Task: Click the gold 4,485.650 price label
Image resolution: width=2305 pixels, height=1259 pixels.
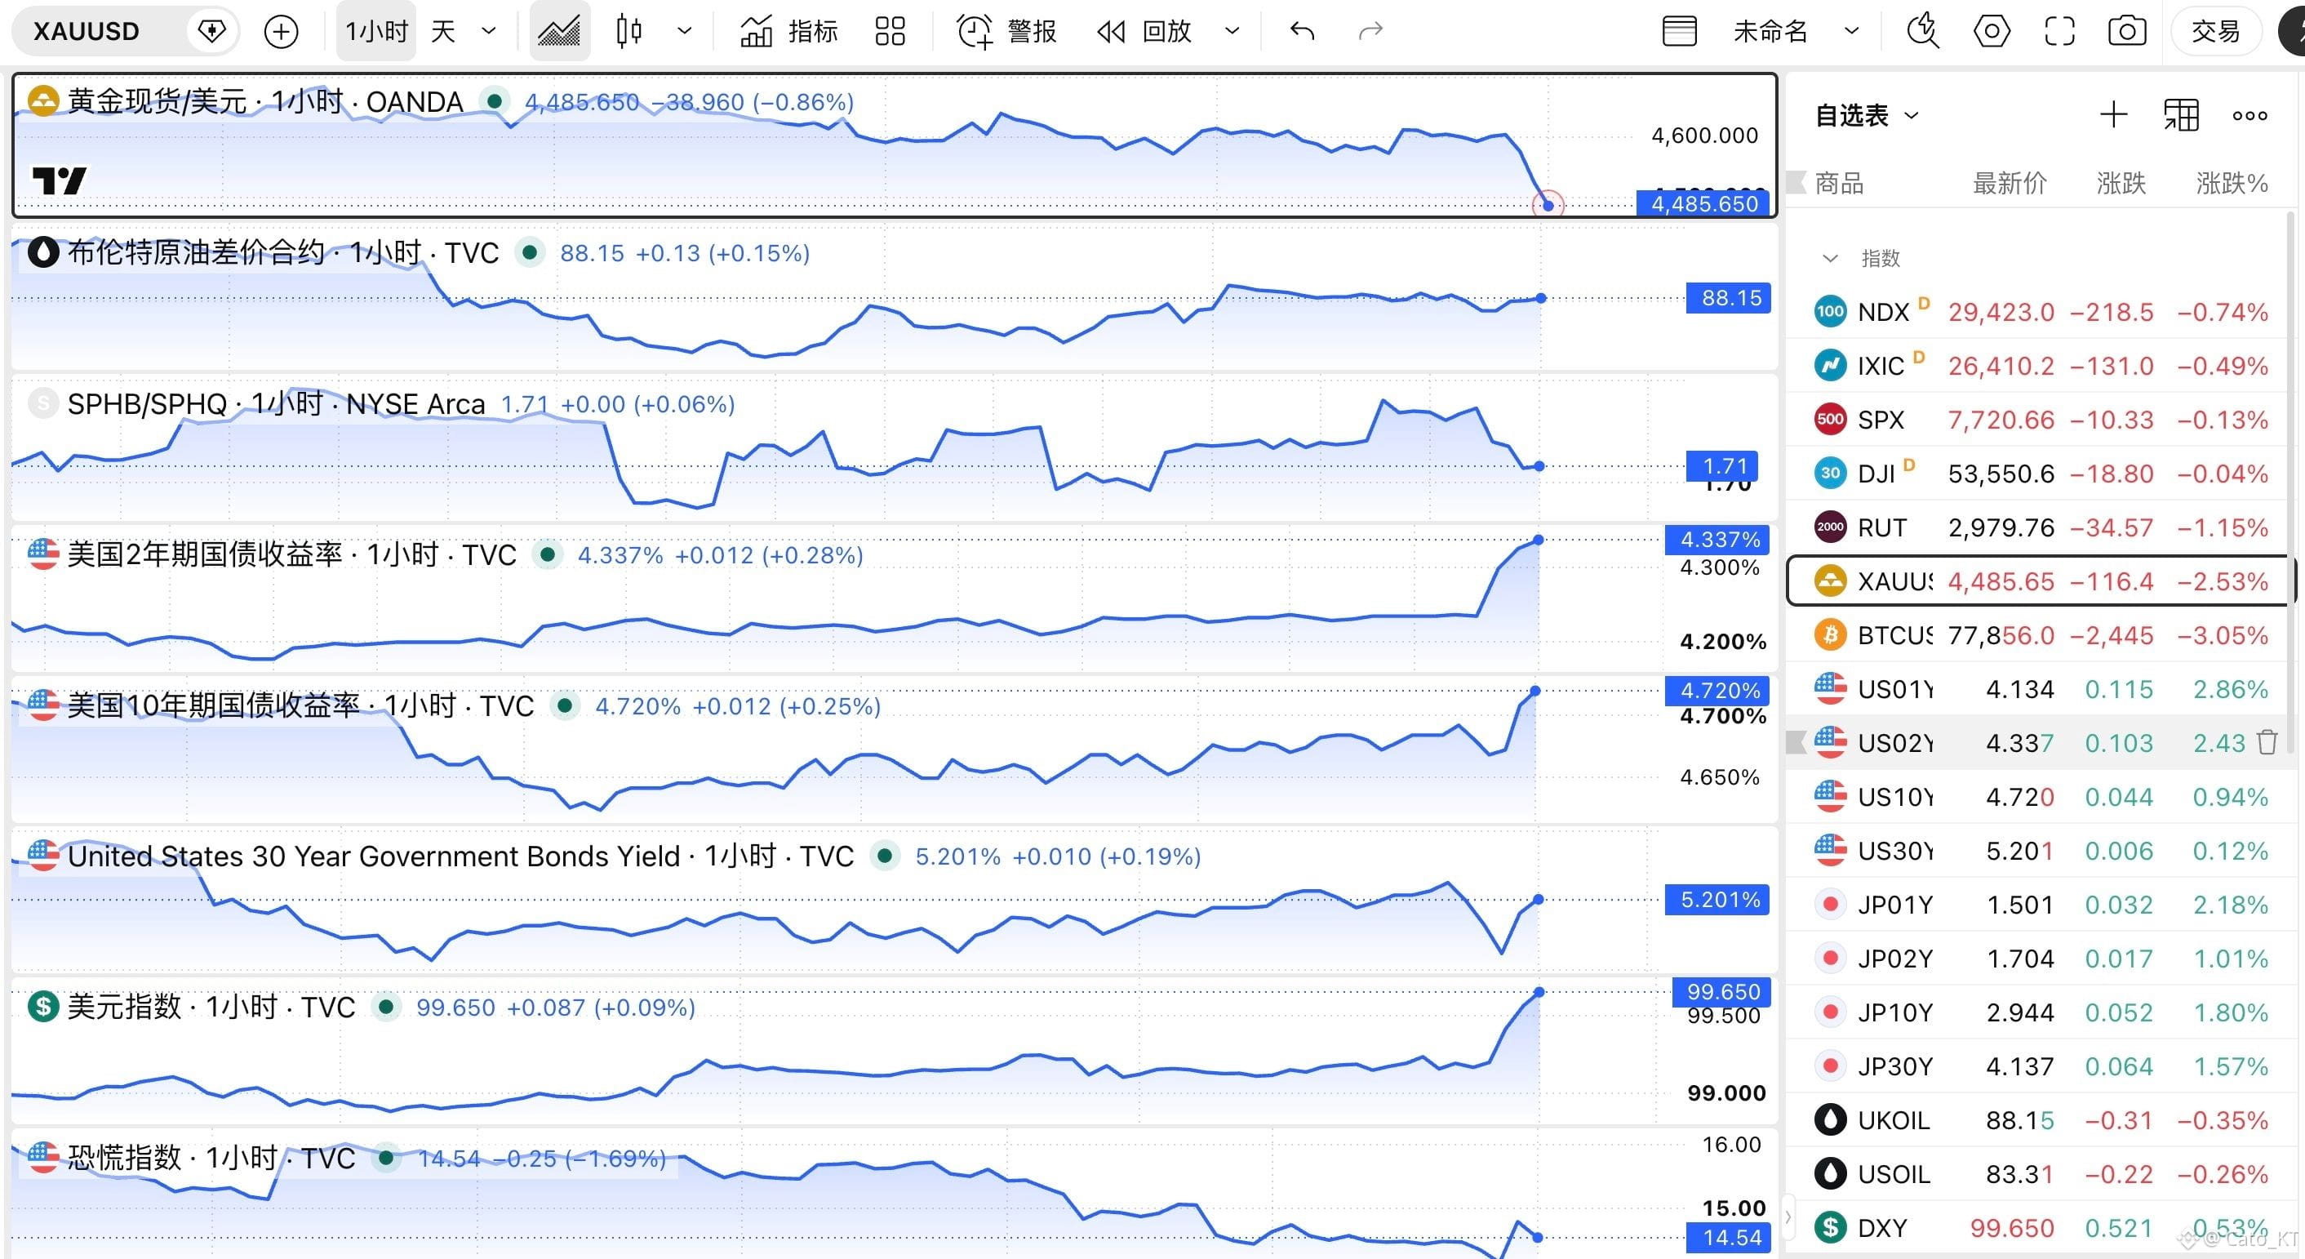Action: click(x=1704, y=204)
